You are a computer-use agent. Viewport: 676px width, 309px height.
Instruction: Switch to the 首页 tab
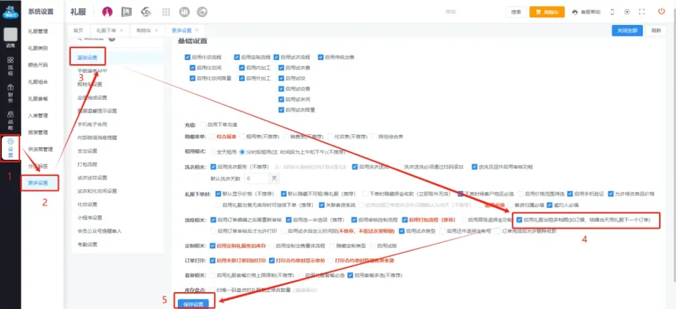click(x=78, y=30)
